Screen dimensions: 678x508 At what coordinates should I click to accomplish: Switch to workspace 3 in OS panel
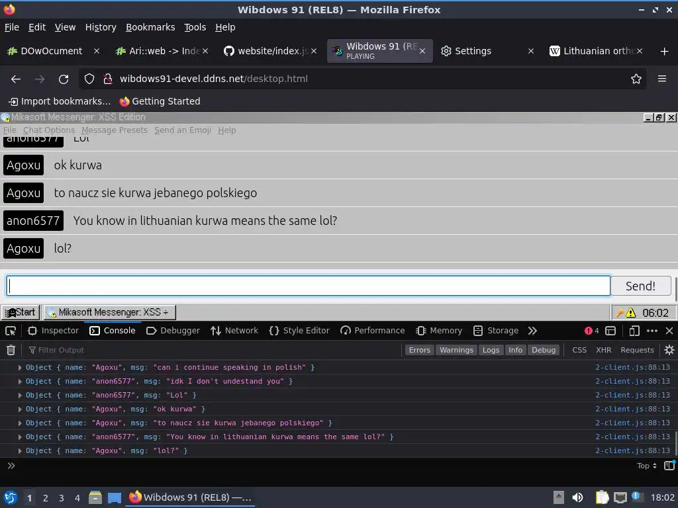pos(62,498)
